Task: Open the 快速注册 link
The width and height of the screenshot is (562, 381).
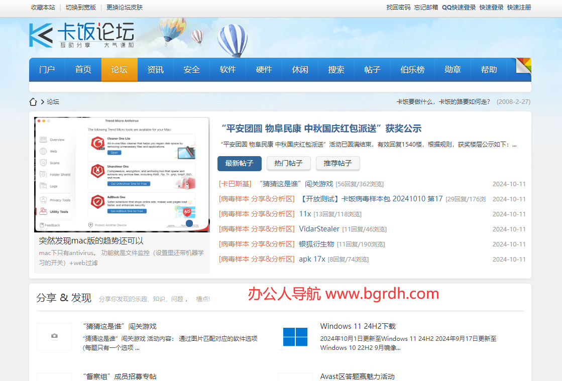Action: point(519,8)
